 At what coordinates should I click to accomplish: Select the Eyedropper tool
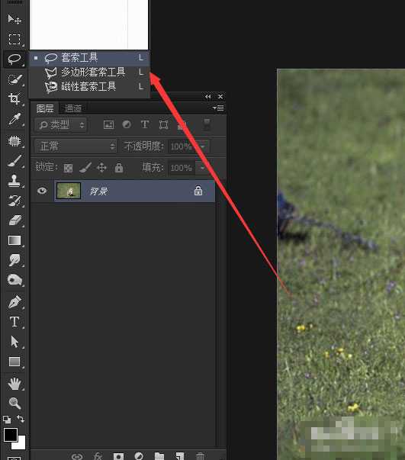(14, 119)
